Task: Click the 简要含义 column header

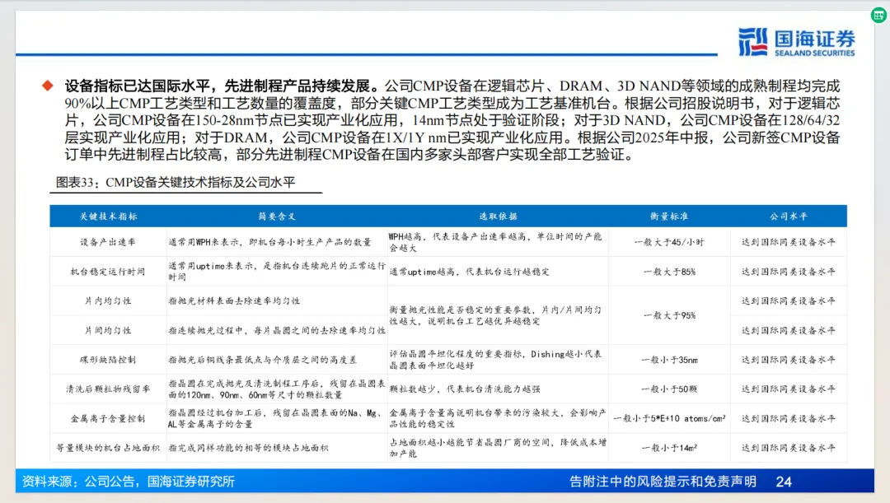Action: click(277, 216)
